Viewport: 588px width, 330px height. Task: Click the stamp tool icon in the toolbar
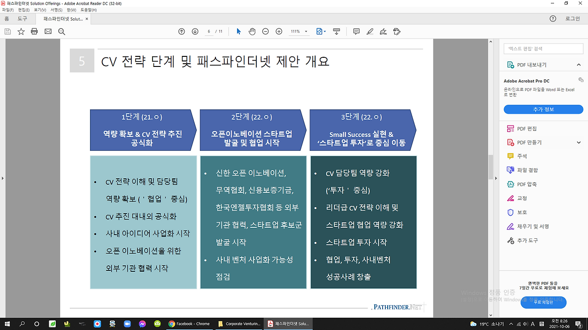click(397, 32)
